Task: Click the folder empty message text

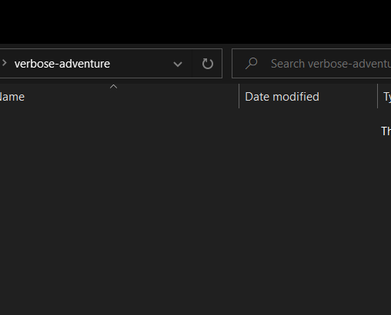Action: pyautogui.click(x=386, y=131)
